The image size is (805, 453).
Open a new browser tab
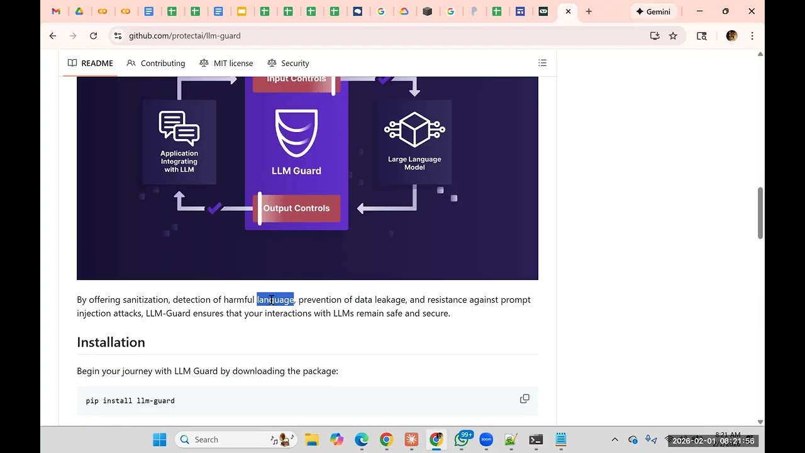coord(589,11)
